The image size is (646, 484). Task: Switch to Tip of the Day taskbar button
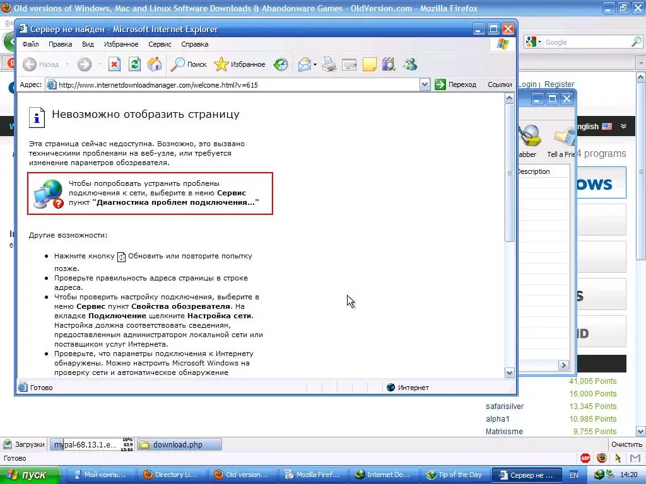[455, 475]
